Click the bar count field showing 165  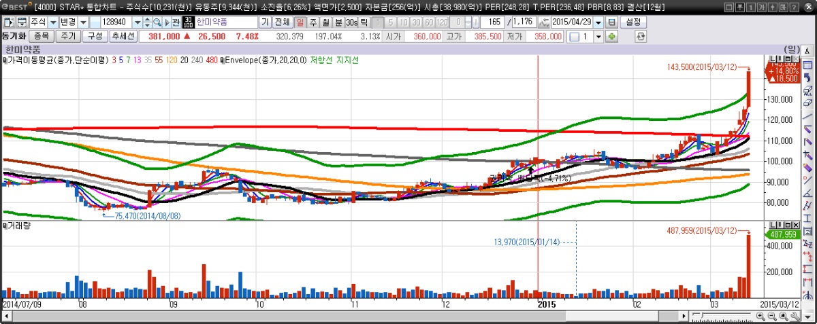492,22
